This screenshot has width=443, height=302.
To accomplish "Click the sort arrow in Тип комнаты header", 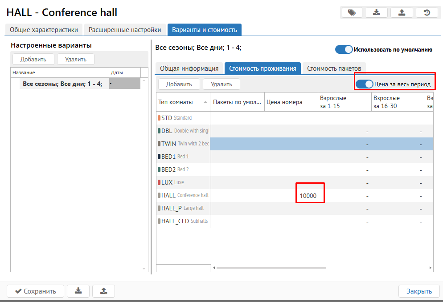I will (x=205, y=102).
